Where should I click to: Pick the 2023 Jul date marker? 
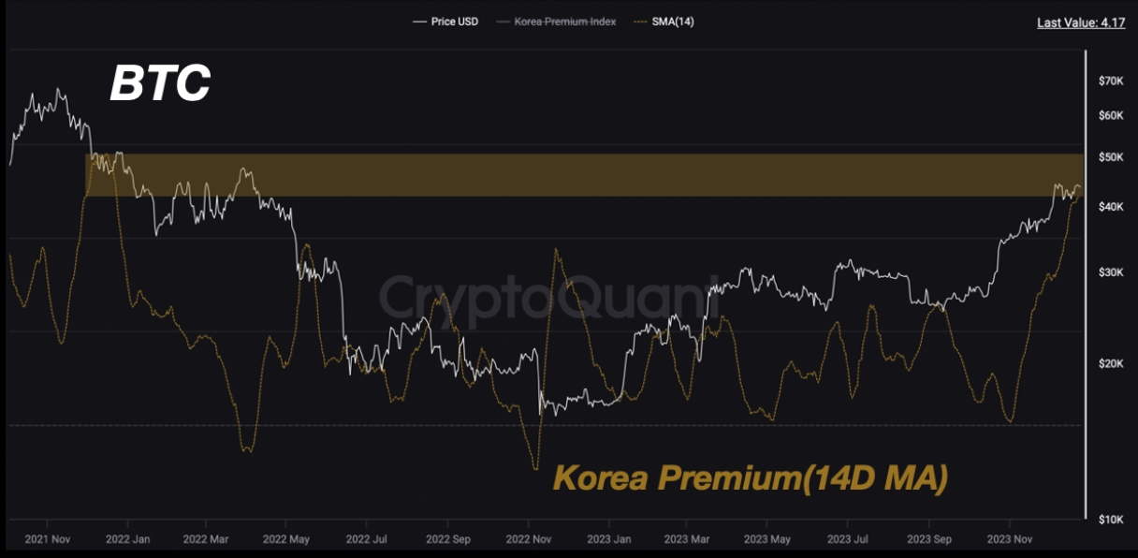[849, 540]
